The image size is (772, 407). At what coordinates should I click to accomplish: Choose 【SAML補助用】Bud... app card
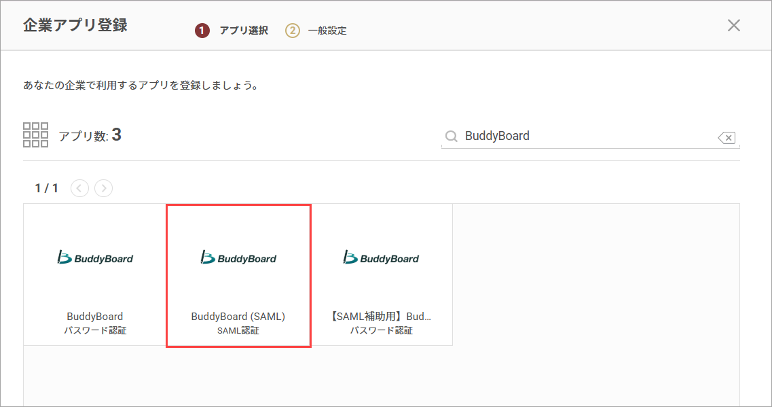pyautogui.click(x=381, y=275)
